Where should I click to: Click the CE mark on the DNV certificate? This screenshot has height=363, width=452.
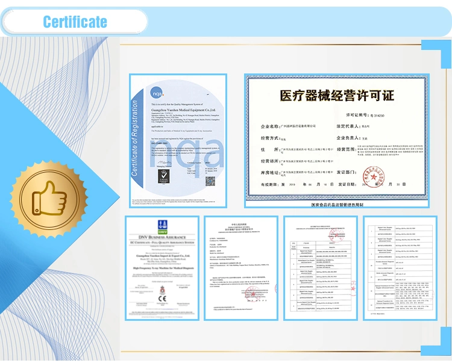pyautogui.click(x=162, y=299)
